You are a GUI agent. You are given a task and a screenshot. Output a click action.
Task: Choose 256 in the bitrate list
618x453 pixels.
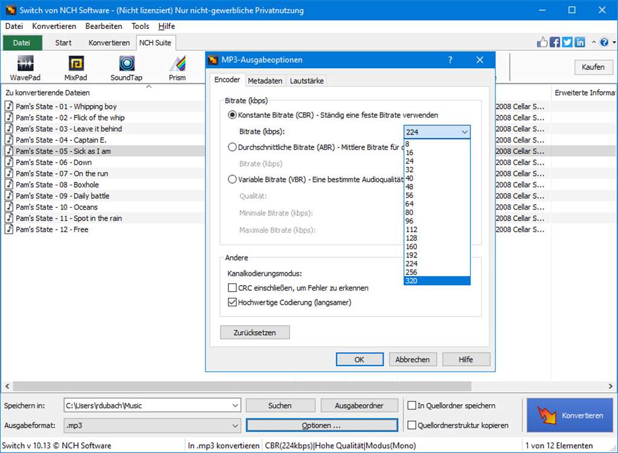pyautogui.click(x=437, y=272)
